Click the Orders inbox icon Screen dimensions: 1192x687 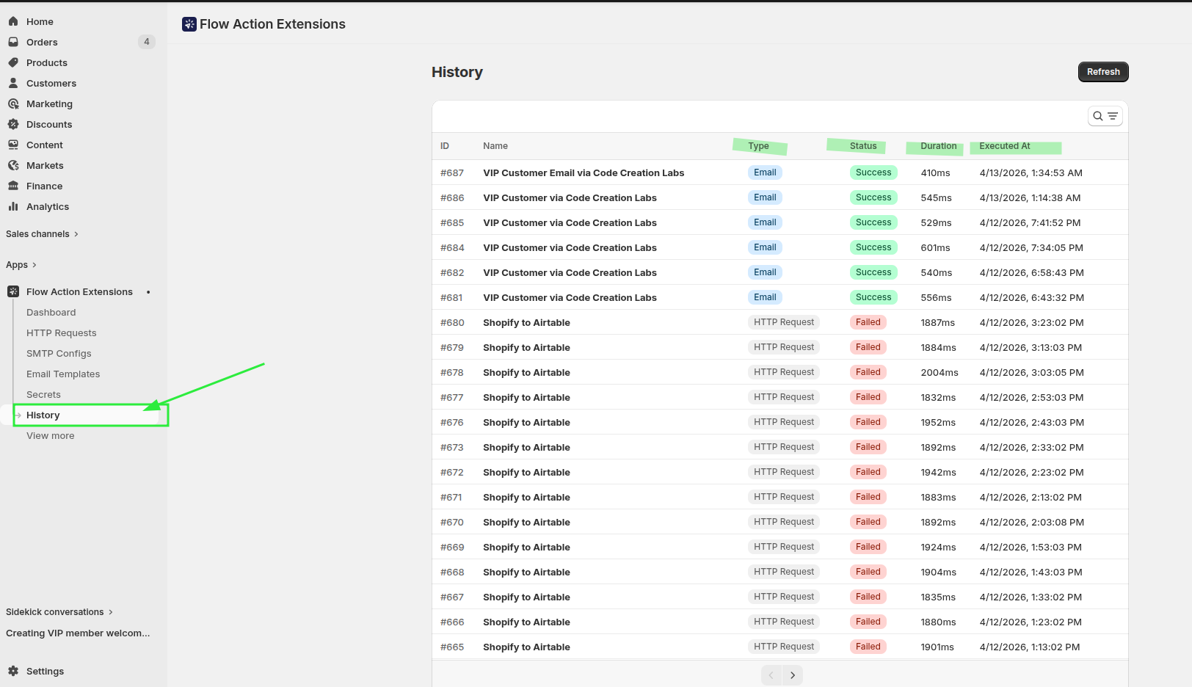(x=13, y=42)
